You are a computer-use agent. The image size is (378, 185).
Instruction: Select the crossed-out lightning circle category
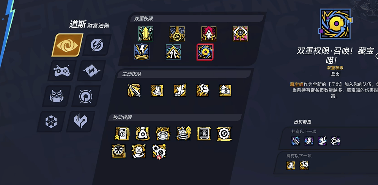click(97, 45)
